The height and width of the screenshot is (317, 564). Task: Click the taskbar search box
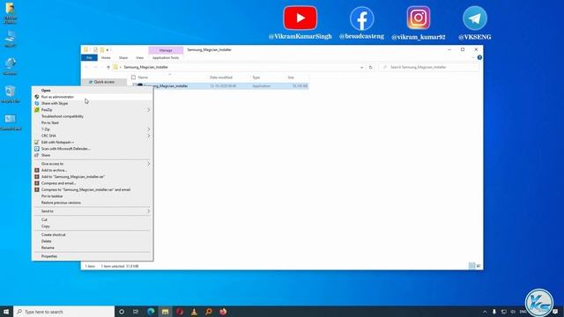(64, 312)
